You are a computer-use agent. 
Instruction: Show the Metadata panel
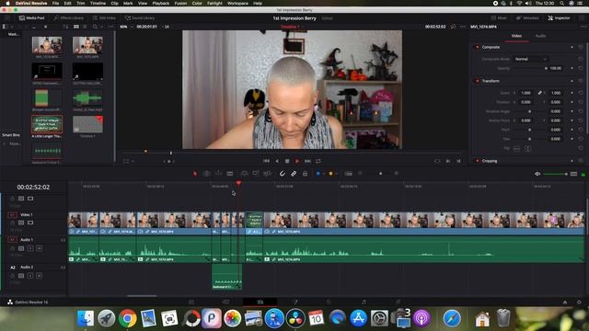527,18
